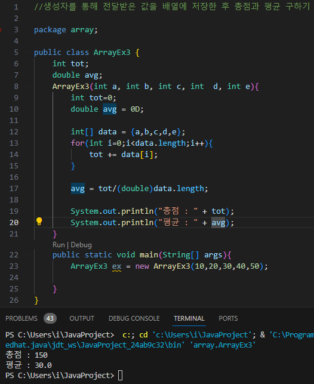Click '(double)' cast on line 17

pyautogui.click(x=135, y=189)
